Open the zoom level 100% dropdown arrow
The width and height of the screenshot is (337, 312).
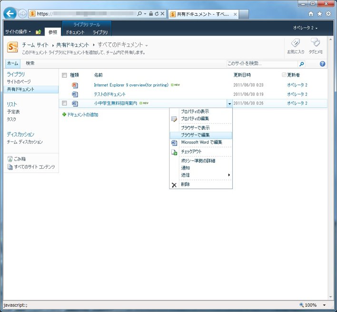324,305
